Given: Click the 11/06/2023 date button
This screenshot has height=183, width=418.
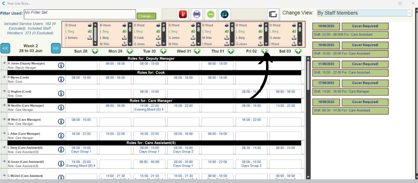Looking at the screenshot, I should (x=326, y=64).
